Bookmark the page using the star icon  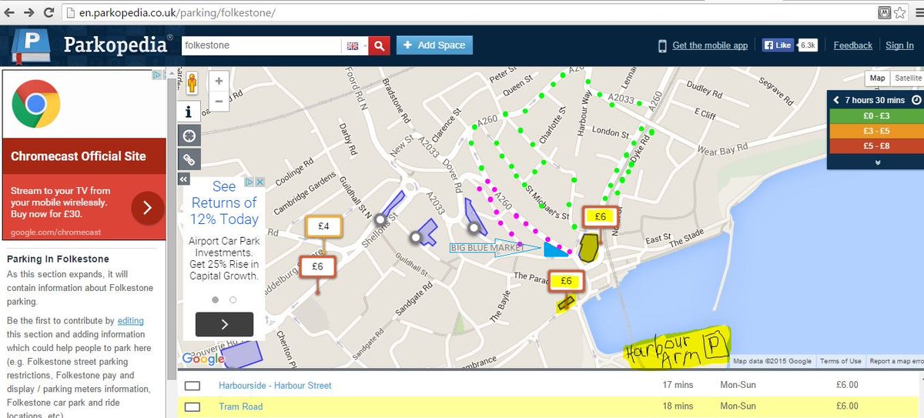(x=900, y=13)
